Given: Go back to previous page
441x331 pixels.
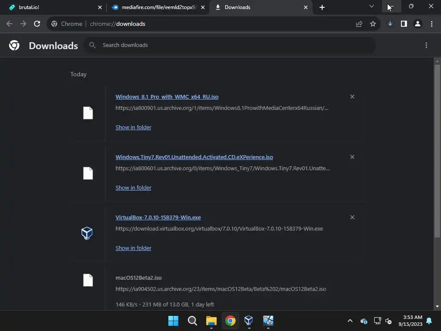Looking at the screenshot, I should (9, 24).
